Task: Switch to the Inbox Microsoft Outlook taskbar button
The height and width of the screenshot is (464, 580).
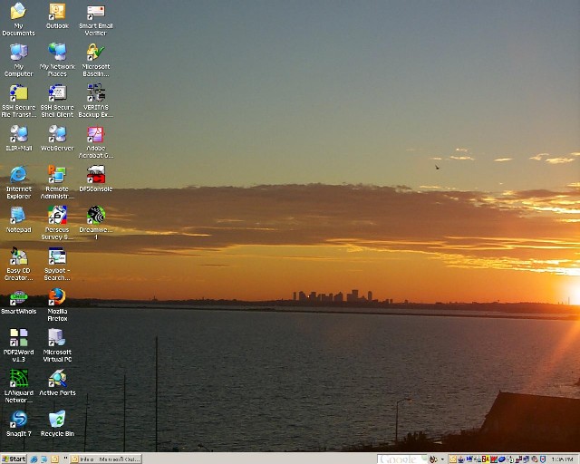Action: (x=107, y=459)
